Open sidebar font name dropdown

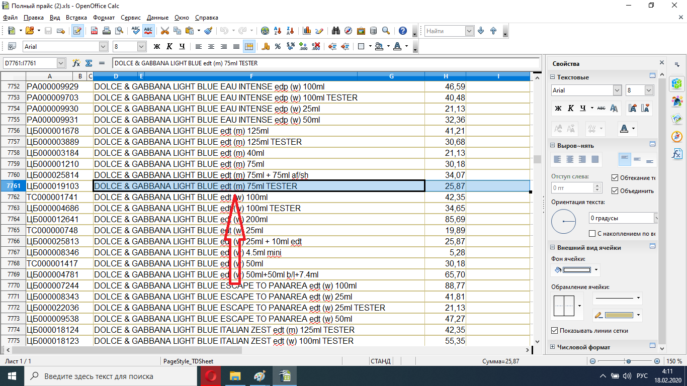click(617, 90)
